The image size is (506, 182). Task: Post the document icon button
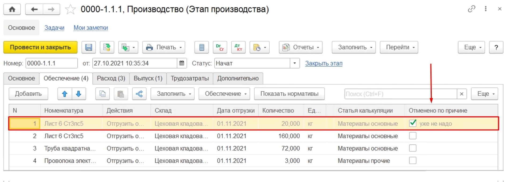(x=107, y=47)
